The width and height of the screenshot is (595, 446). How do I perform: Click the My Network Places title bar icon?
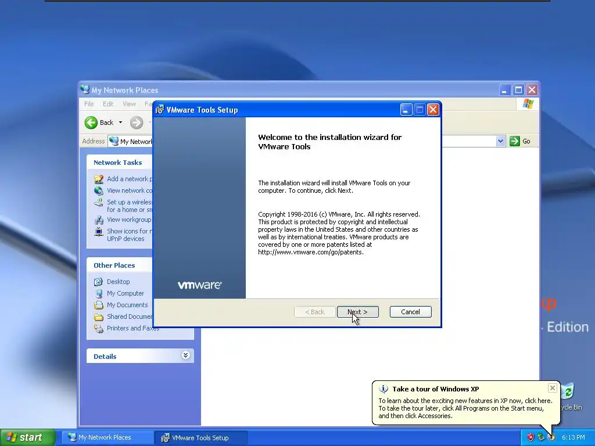tap(85, 90)
